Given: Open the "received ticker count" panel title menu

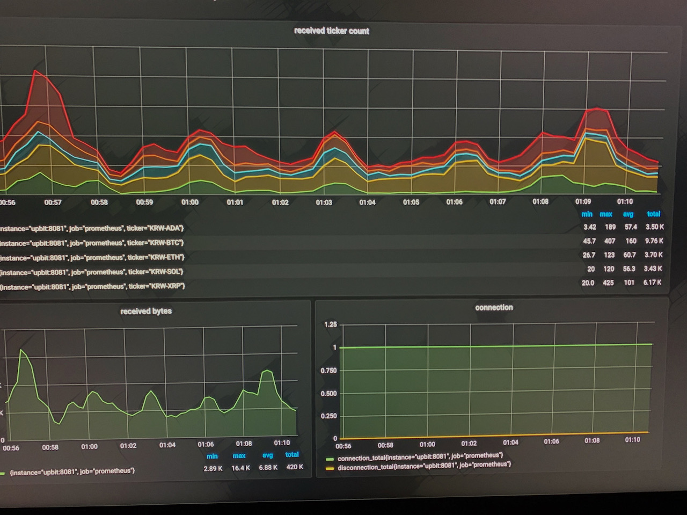Looking at the screenshot, I should click(331, 31).
